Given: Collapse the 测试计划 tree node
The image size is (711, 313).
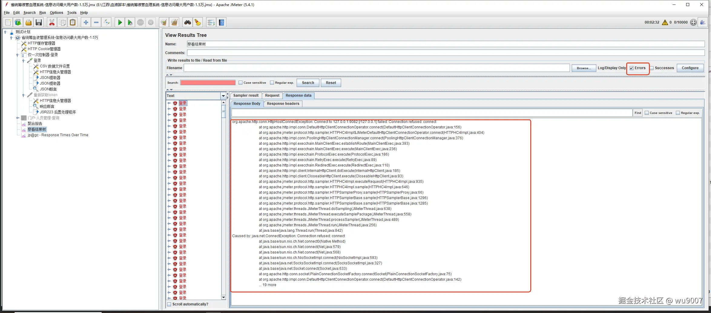Looking at the screenshot, I should (x=5, y=32).
